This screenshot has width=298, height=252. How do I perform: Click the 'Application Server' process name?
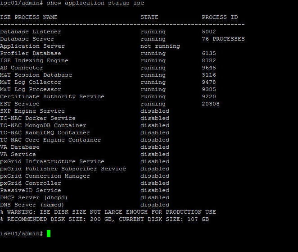(x=32, y=46)
